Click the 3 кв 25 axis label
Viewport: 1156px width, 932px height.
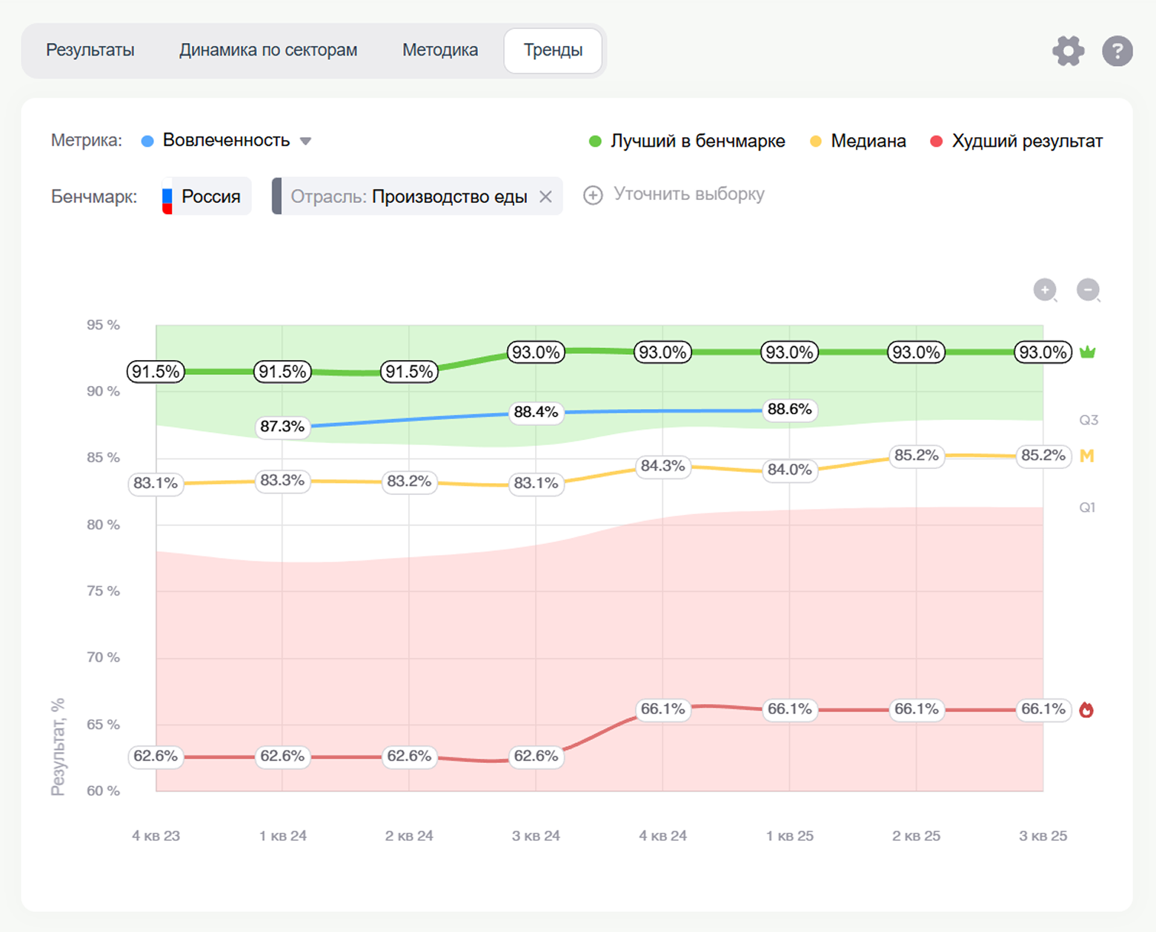point(1043,836)
